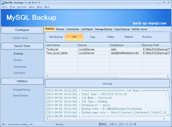Sort by the Server column header
This screenshot has height=127, width=172.
pos(93,45)
